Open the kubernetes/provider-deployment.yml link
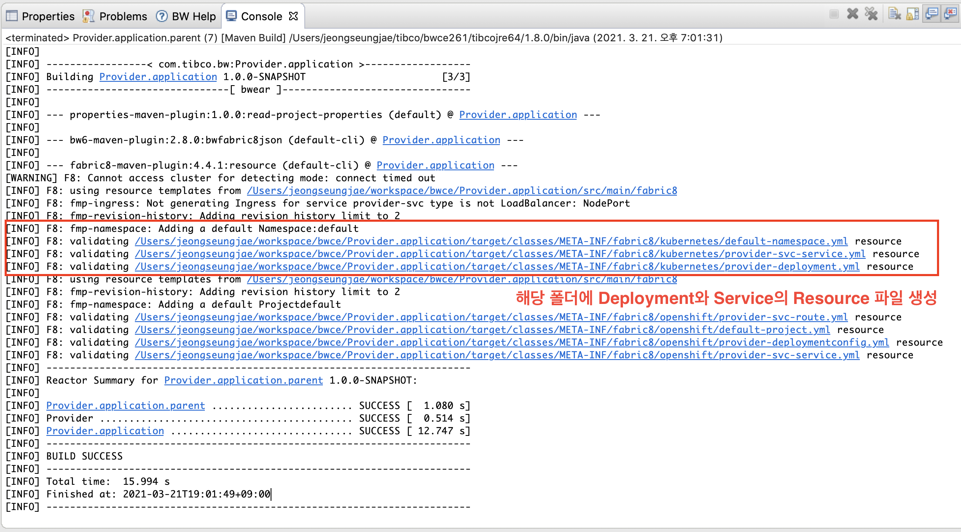This screenshot has height=532, width=961. 497,266
